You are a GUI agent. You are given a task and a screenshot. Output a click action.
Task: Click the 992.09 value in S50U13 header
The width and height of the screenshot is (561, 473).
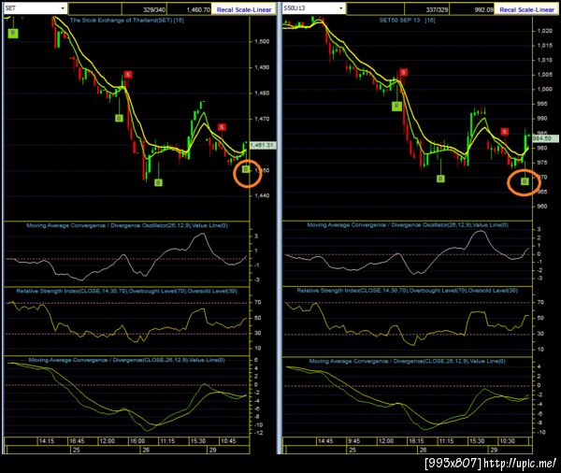[471, 9]
